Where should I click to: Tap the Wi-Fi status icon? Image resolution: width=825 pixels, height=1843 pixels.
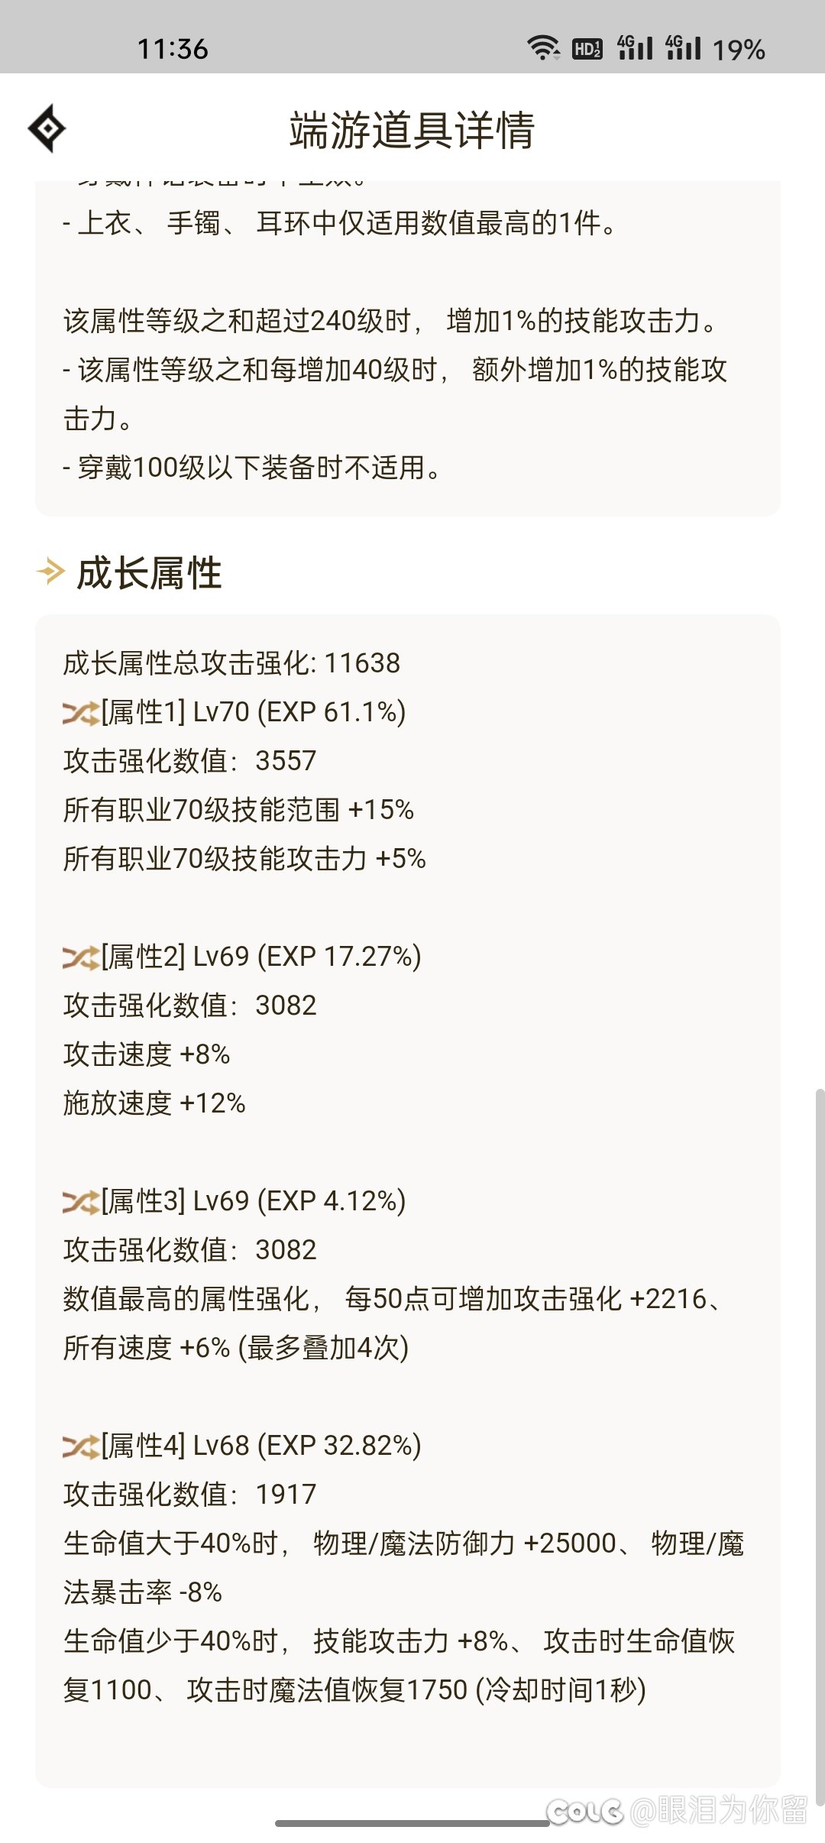coord(543,48)
